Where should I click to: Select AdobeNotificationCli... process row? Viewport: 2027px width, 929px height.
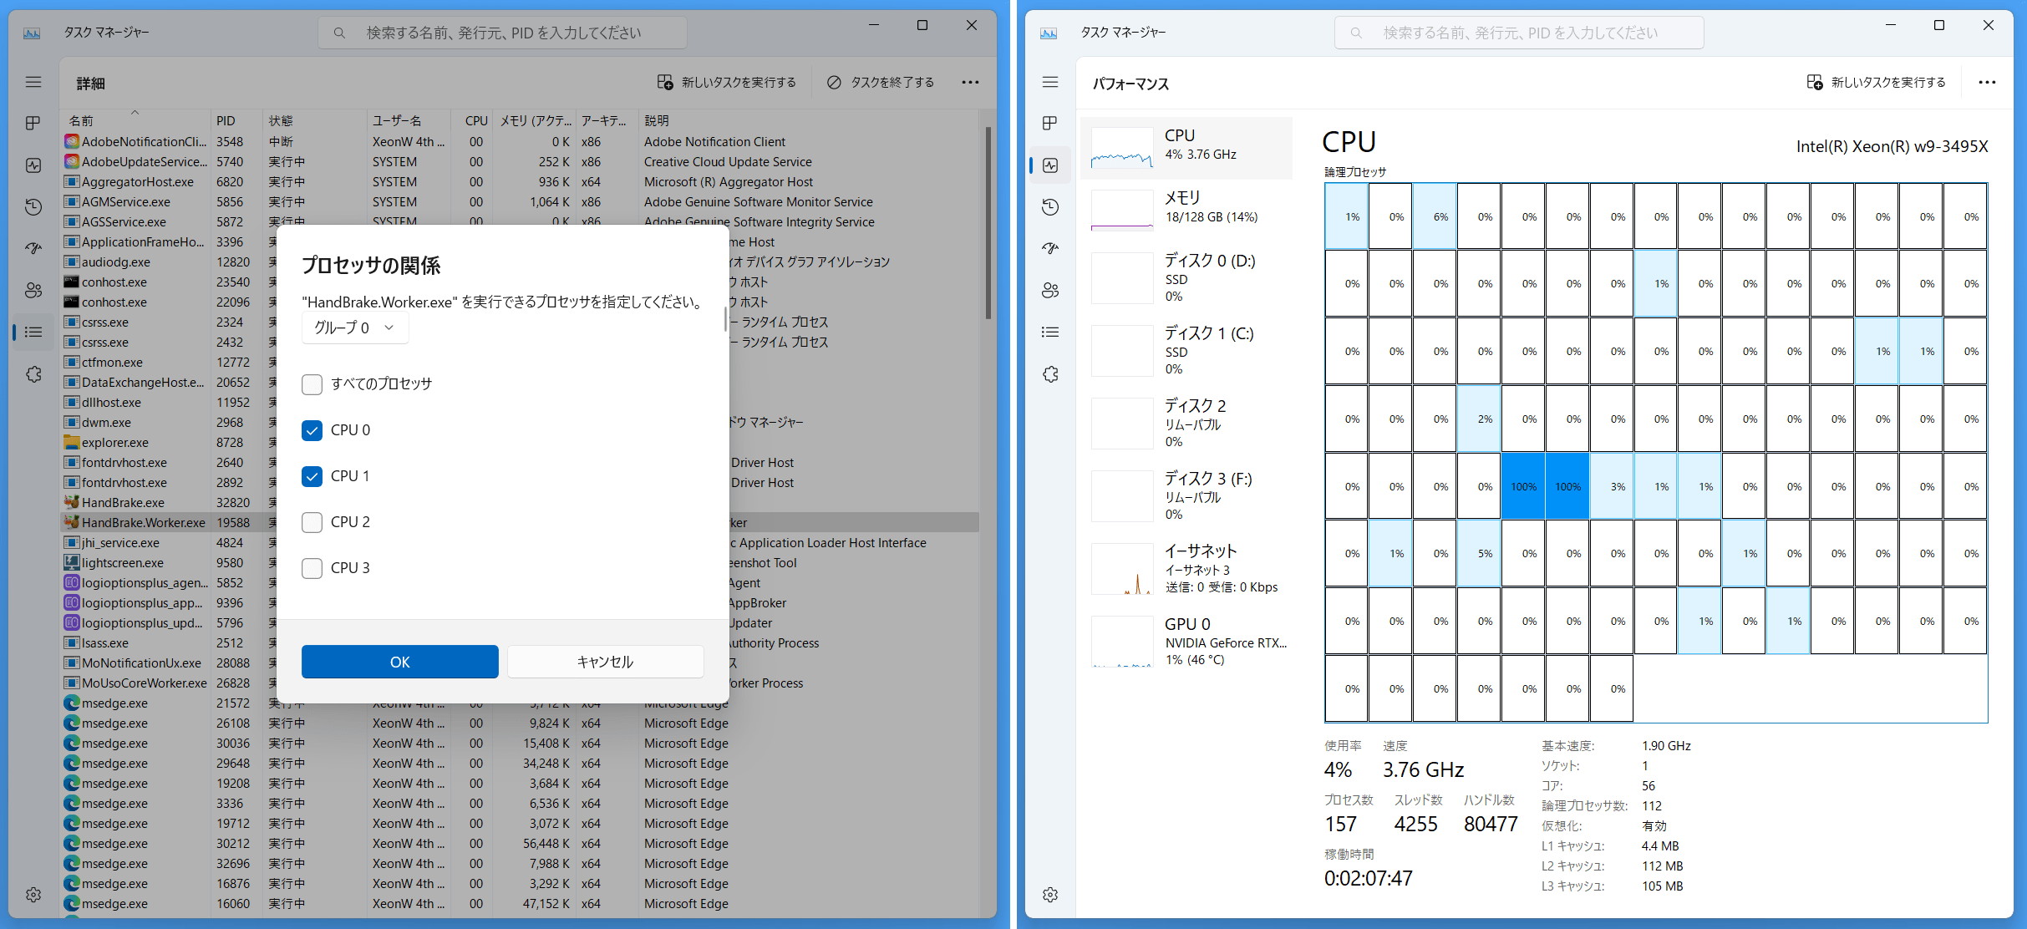(519, 141)
